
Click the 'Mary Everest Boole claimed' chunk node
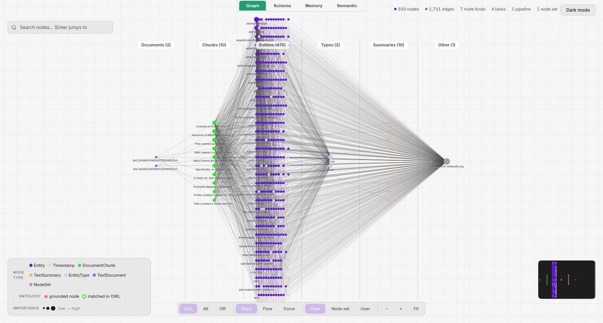(x=214, y=157)
